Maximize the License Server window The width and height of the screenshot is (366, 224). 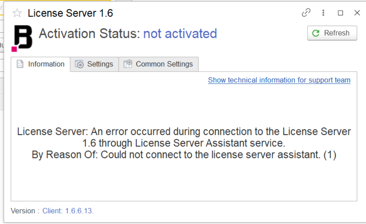click(x=340, y=13)
